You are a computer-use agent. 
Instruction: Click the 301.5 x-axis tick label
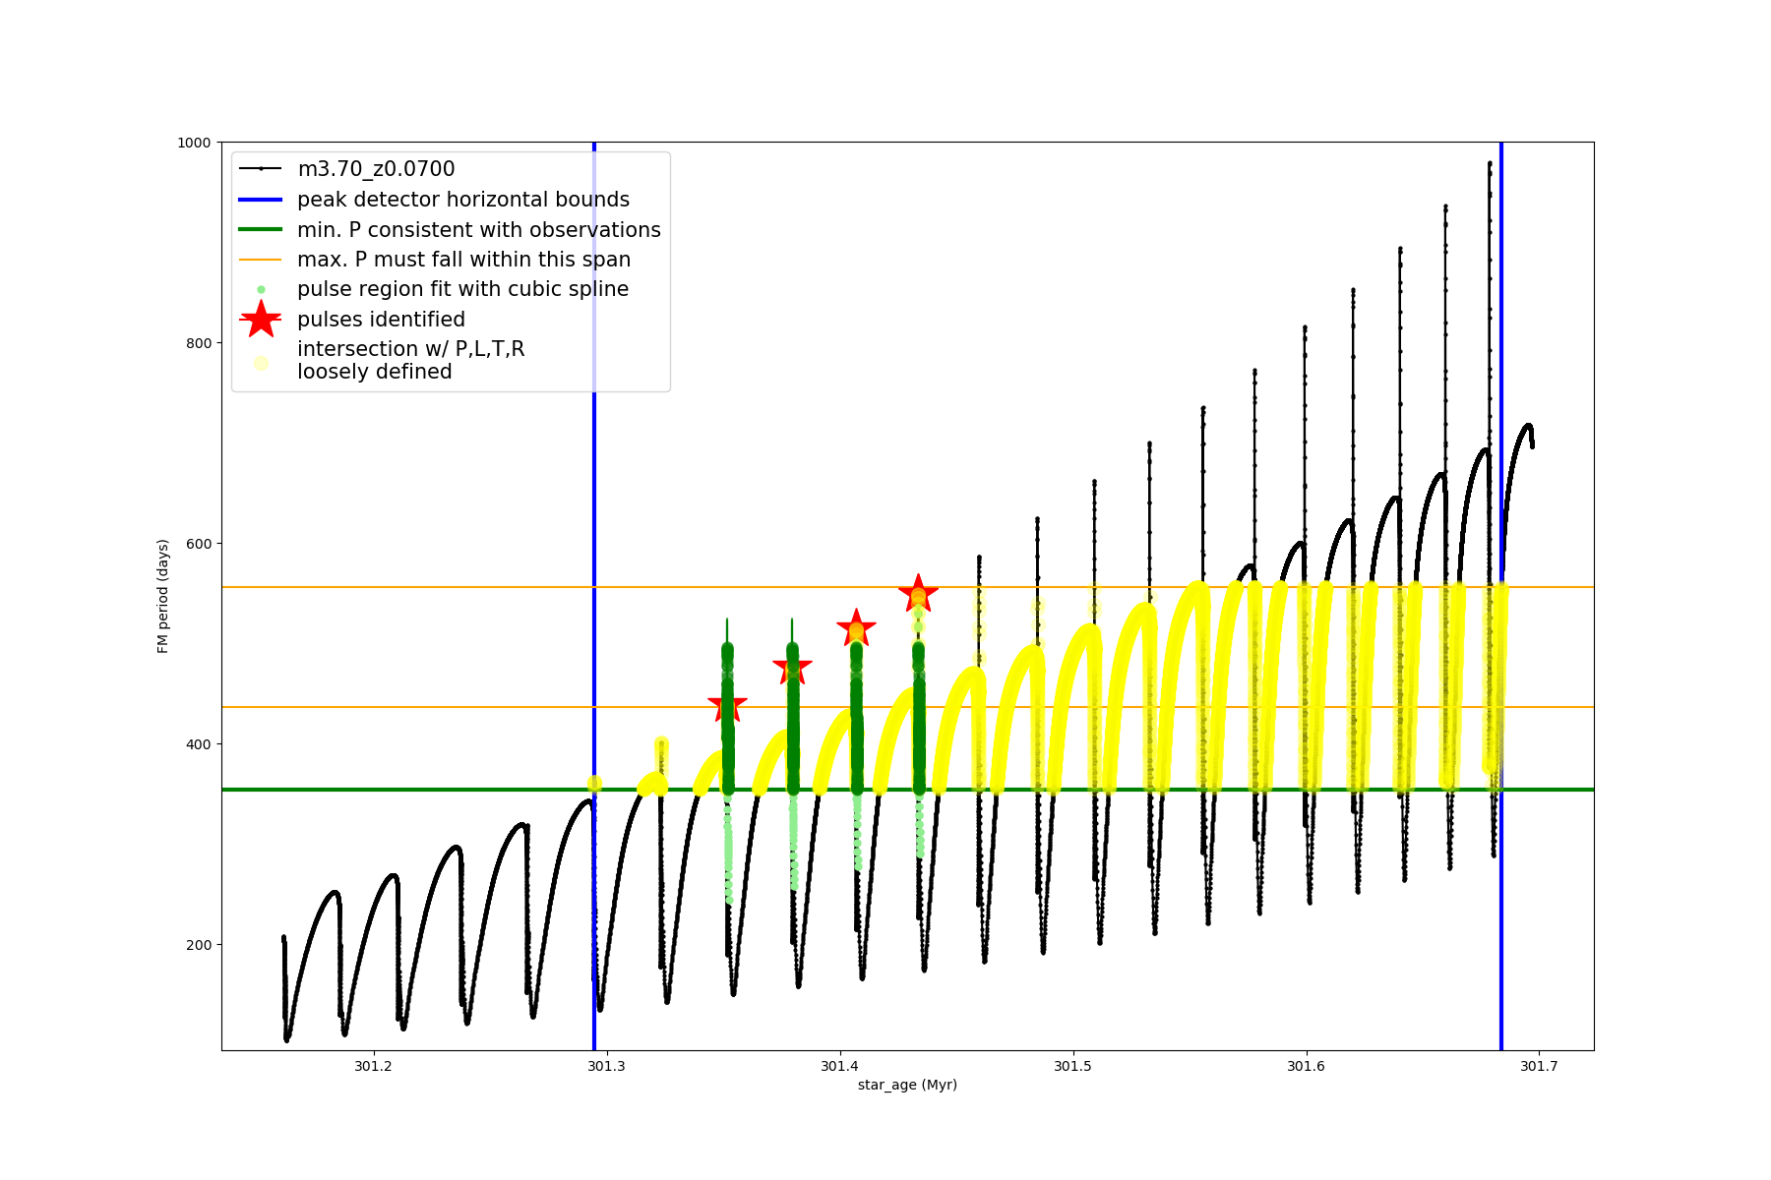(1072, 1066)
